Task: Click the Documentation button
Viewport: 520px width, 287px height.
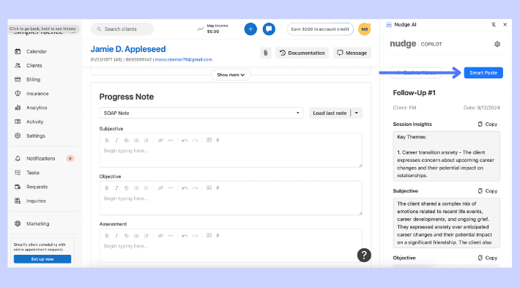Action: coord(302,53)
